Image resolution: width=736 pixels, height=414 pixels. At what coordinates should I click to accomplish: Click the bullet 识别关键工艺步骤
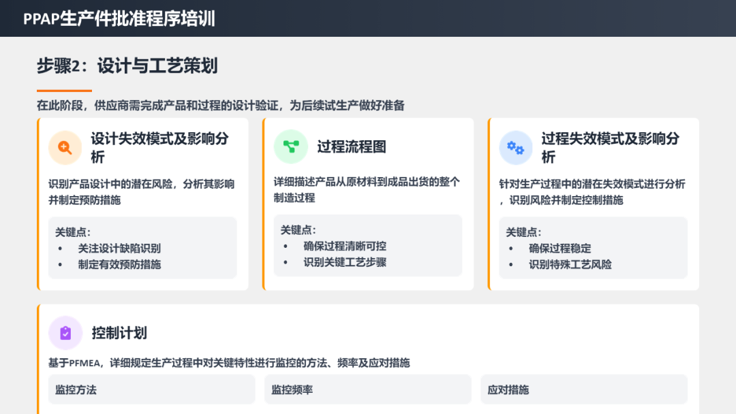(345, 262)
